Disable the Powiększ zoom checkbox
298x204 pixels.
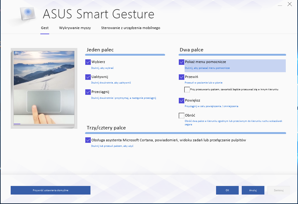(182, 101)
